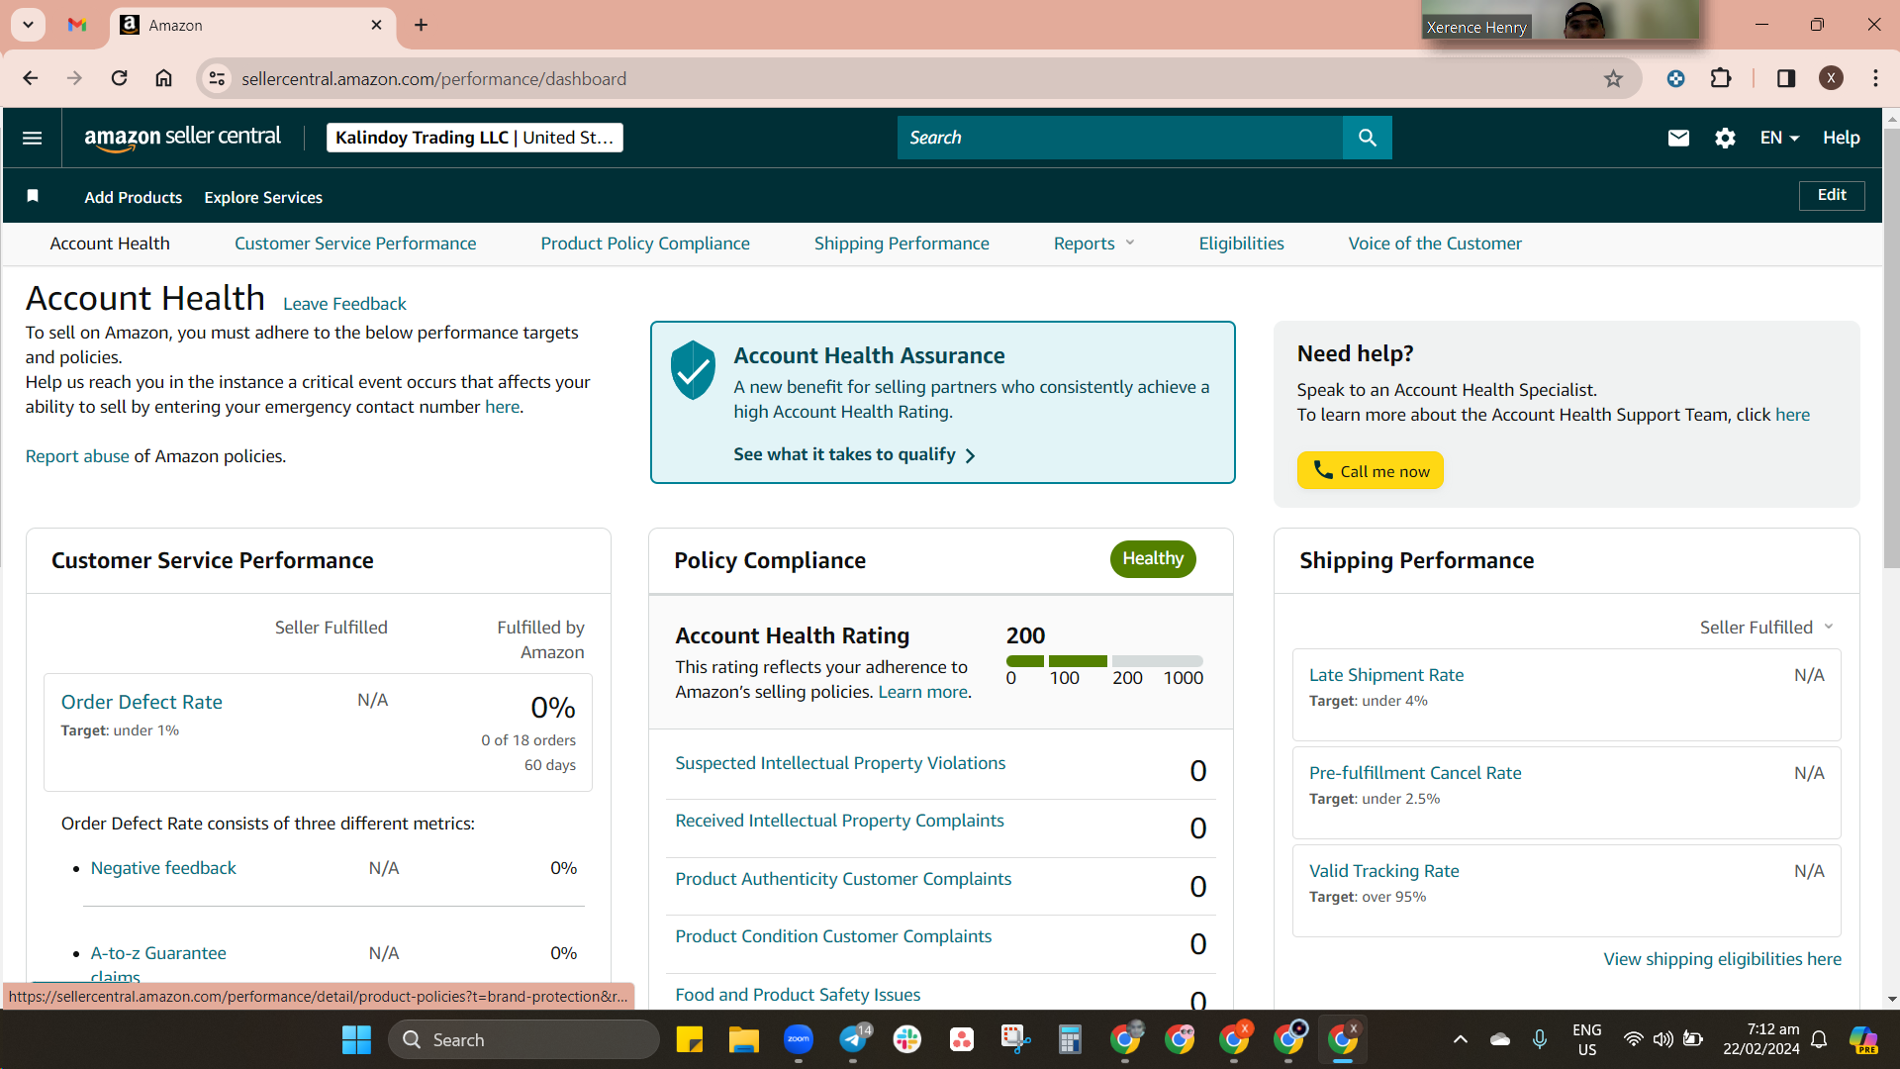
Task: Open File Explorer from the taskbar
Action: pos(743,1039)
